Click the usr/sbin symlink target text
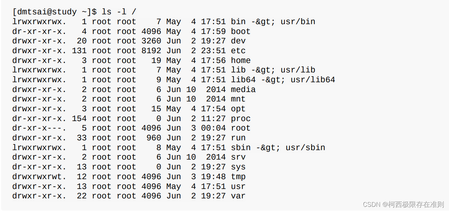The image size is (449, 211). tap(305, 148)
